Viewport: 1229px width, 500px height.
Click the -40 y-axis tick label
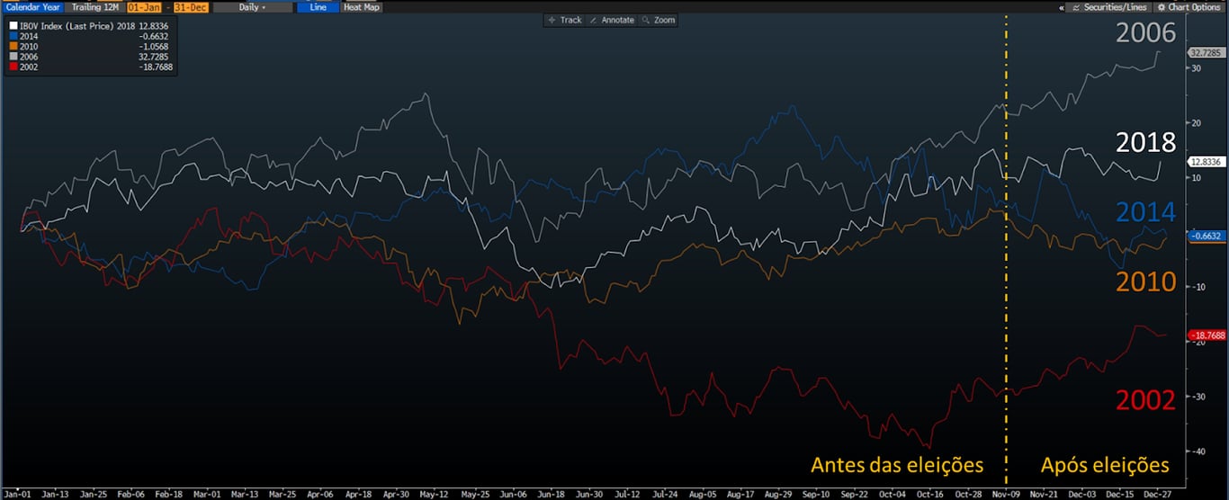coord(1198,451)
